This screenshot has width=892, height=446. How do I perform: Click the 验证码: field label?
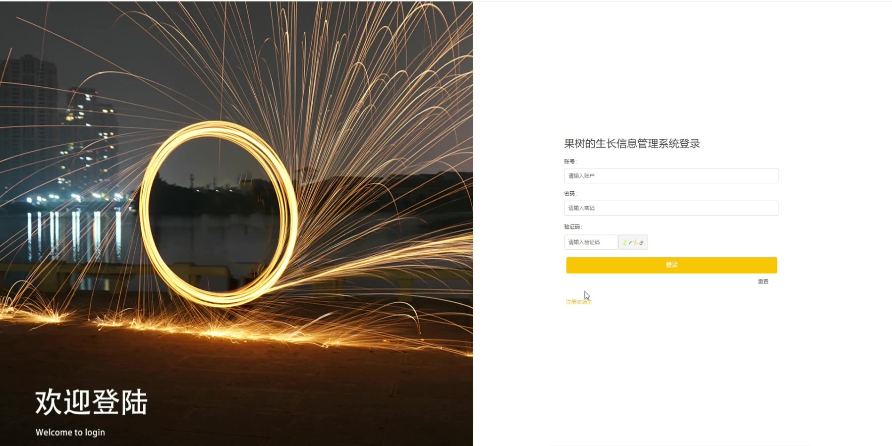pos(573,227)
